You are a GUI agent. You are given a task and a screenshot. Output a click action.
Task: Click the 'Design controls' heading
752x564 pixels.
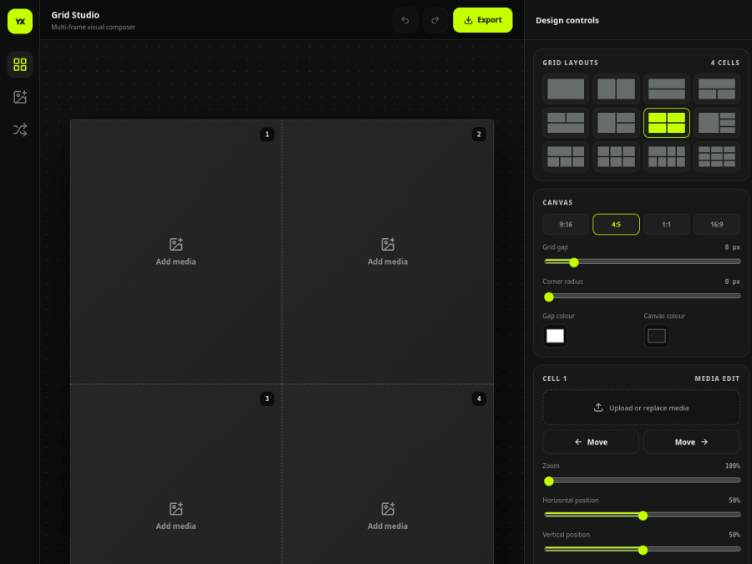click(x=567, y=20)
